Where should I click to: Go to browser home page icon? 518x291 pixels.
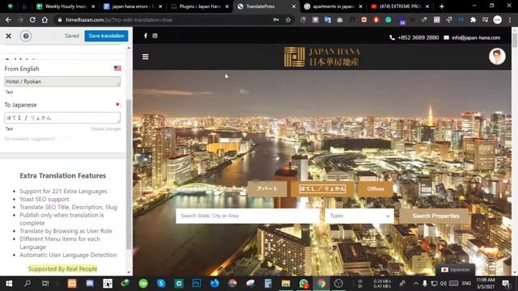[x=45, y=19]
